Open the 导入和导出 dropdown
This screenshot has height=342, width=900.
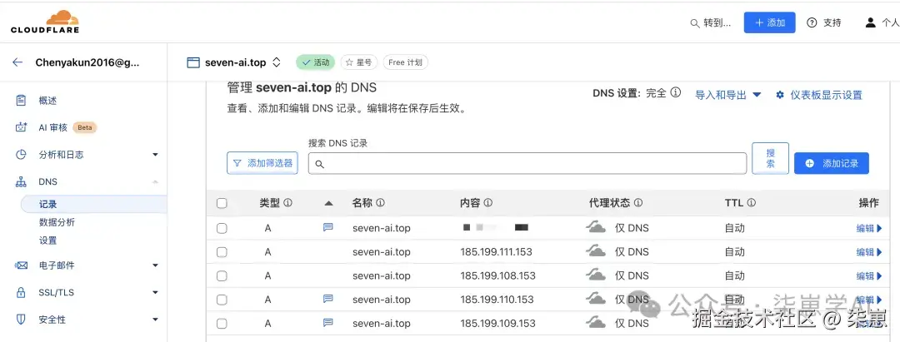(728, 95)
